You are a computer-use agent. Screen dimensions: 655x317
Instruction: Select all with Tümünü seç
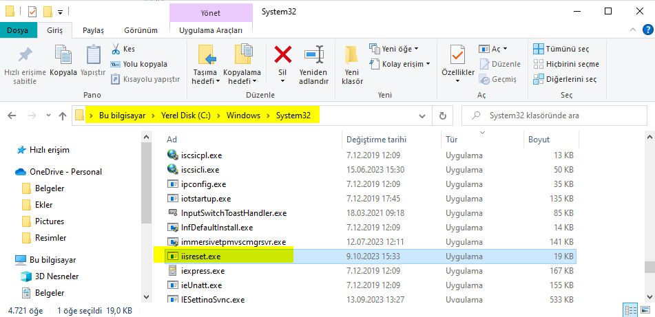[x=561, y=49]
